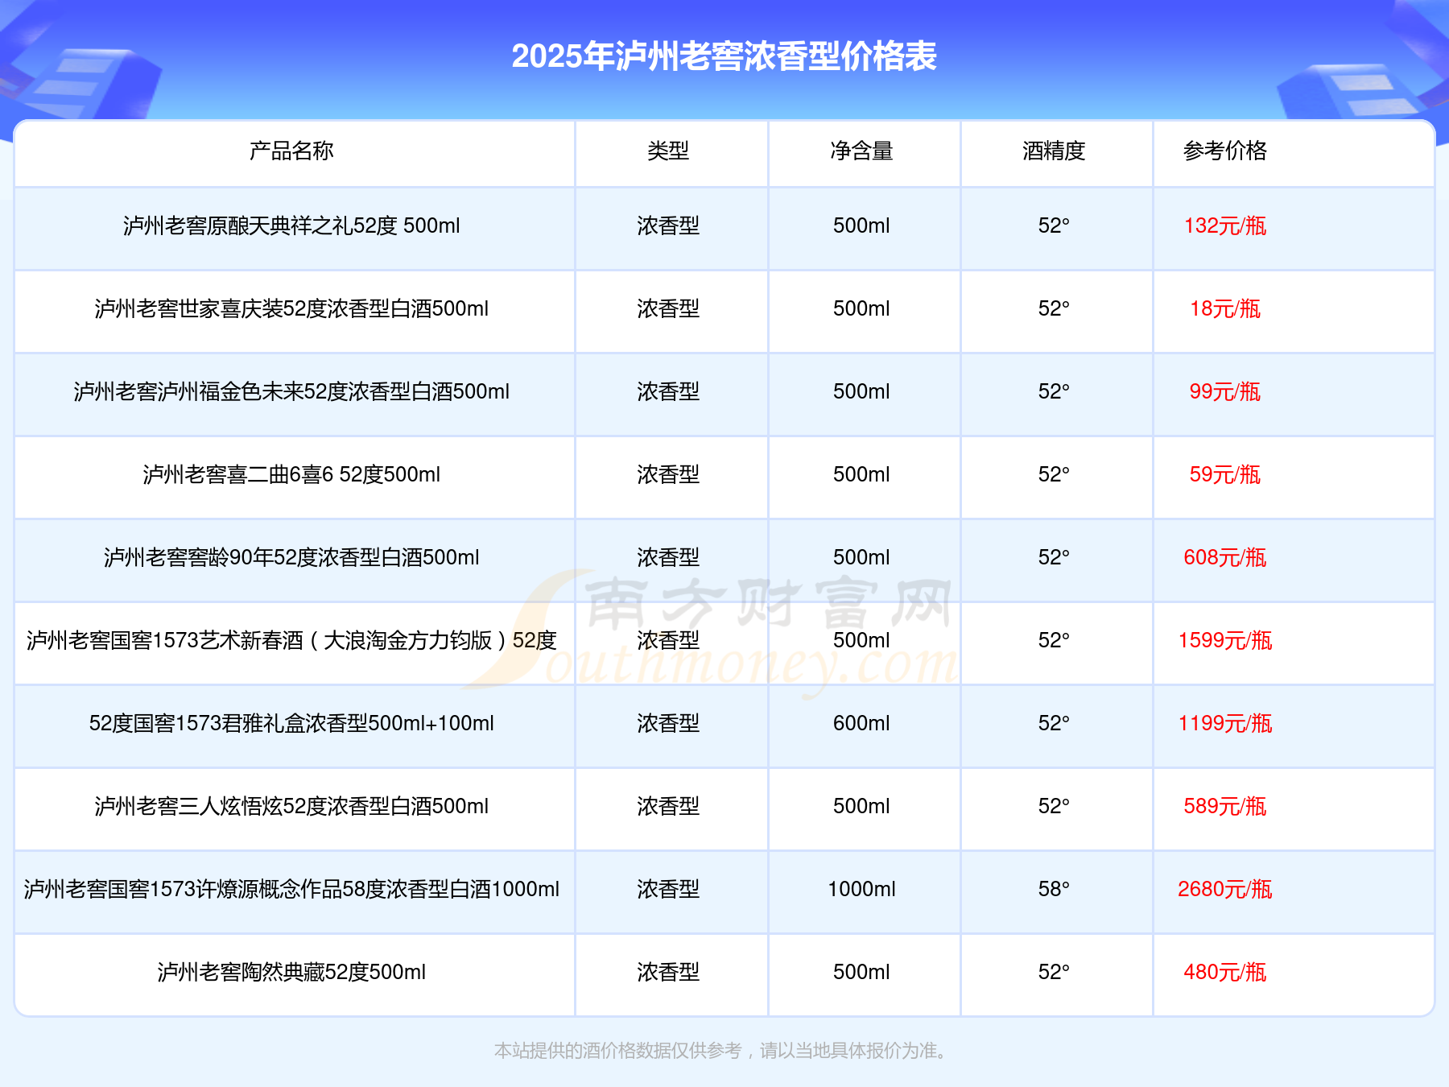Viewport: 1449px width, 1087px height.
Task: Click the price 1599元/瓶
Action: (1225, 640)
